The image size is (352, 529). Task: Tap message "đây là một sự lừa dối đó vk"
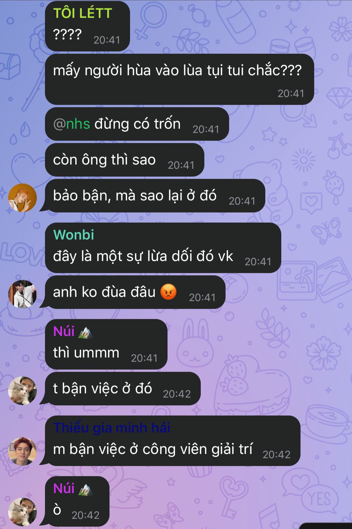pyautogui.click(x=163, y=248)
